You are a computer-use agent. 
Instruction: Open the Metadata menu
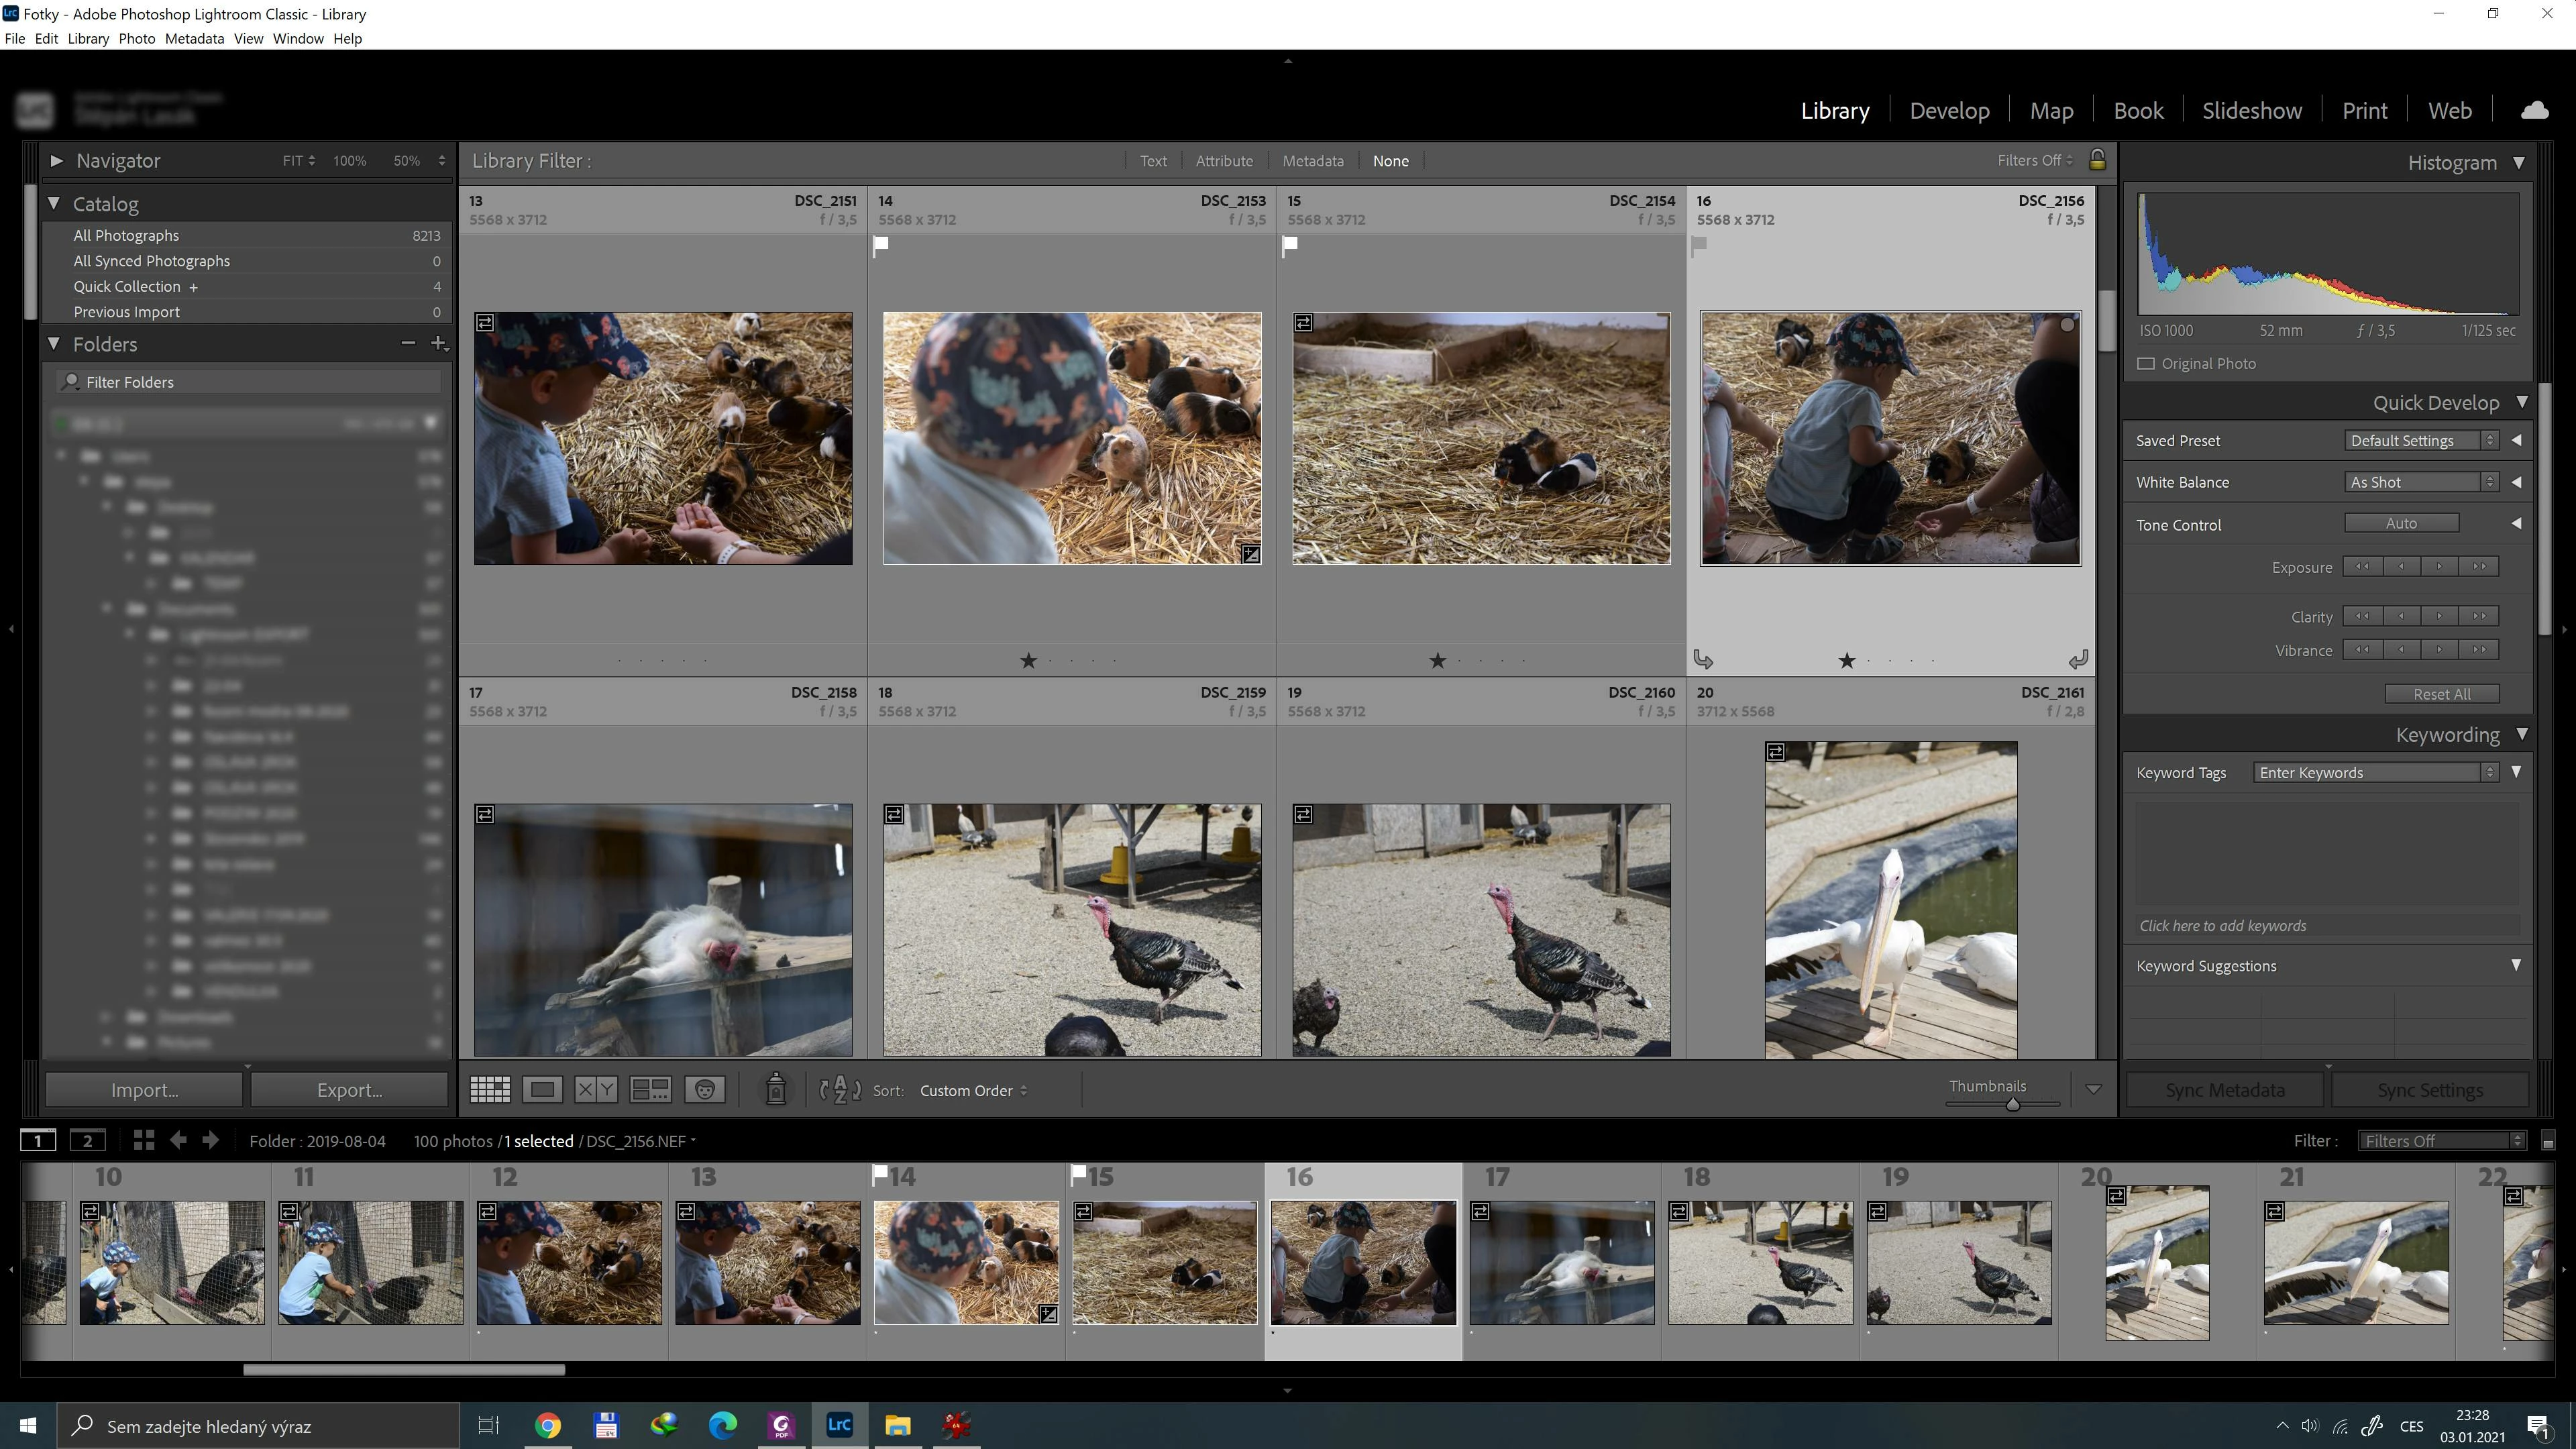click(194, 38)
